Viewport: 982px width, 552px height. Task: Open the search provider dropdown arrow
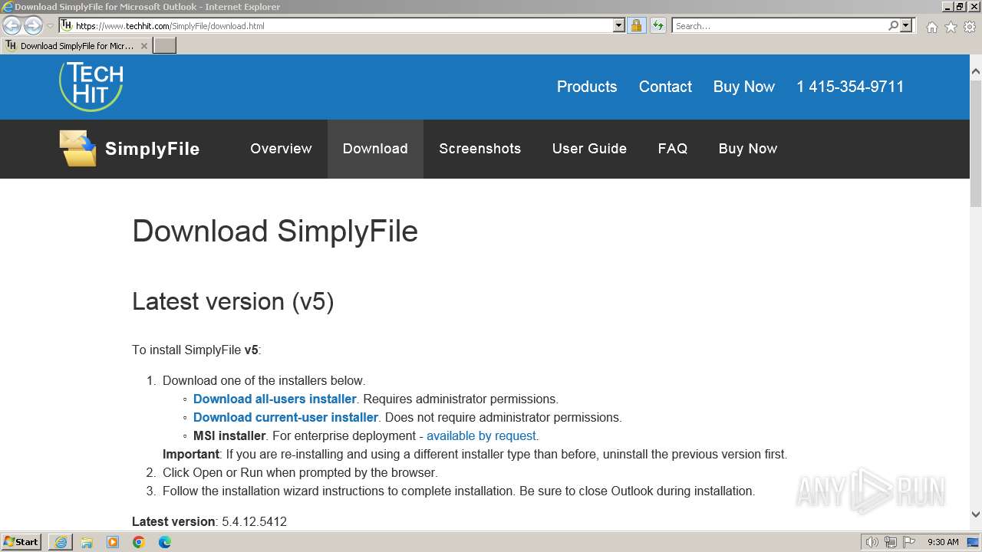coord(906,25)
